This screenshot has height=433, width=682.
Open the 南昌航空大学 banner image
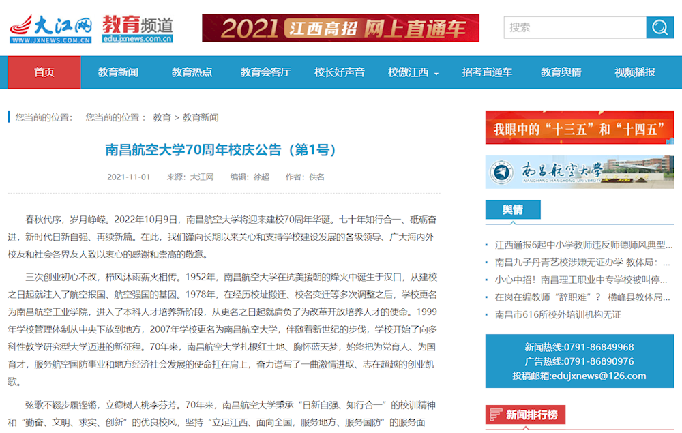(579, 172)
